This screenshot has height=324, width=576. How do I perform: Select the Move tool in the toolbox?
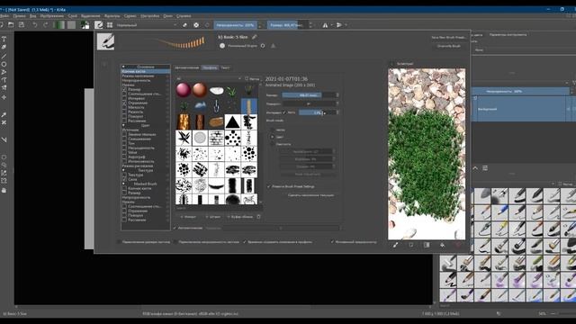(x=4, y=97)
